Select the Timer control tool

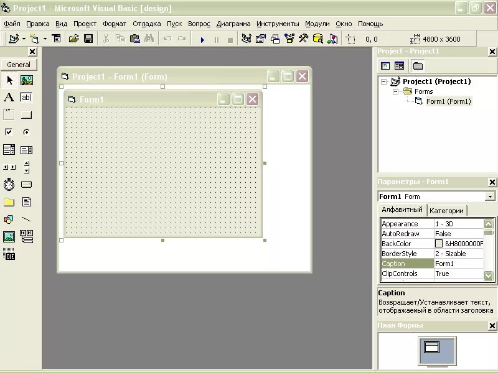click(x=9, y=184)
